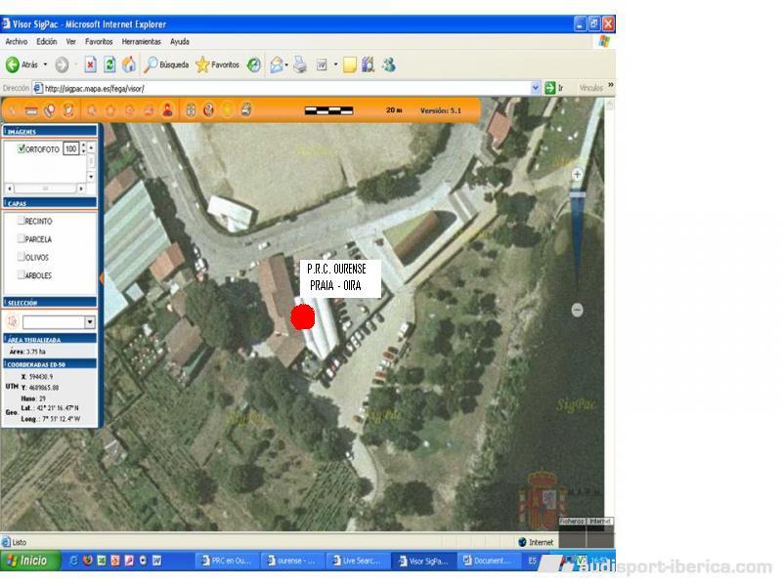The image size is (782, 586).
Task: Open the Selección dropdown list
Action: tap(90, 322)
